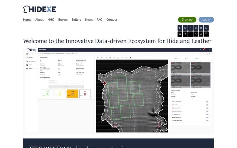Screen dimensions: 237x148
Task: Open the FAQ page
Action: click(x=99, y=20)
